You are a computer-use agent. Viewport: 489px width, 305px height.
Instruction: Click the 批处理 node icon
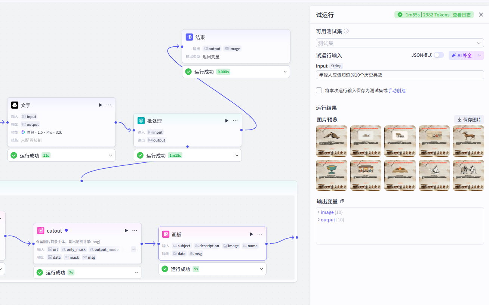click(141, 121)
